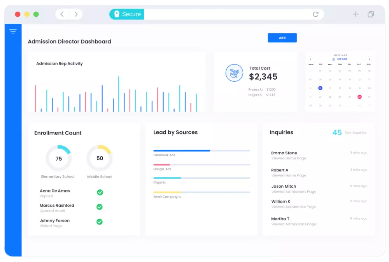This screenshot has height=262, width=389.
Task: Toggle the checkmark next to Johnny Farson
Action: coord(100,222)
